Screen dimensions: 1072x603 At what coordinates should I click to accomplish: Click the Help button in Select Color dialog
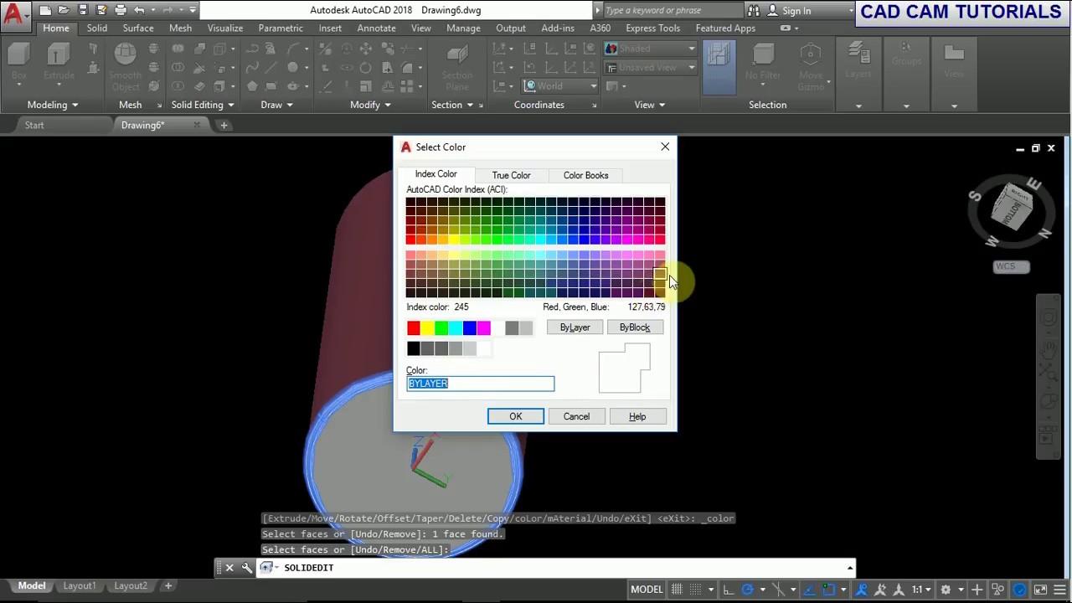tap(637, 416)
